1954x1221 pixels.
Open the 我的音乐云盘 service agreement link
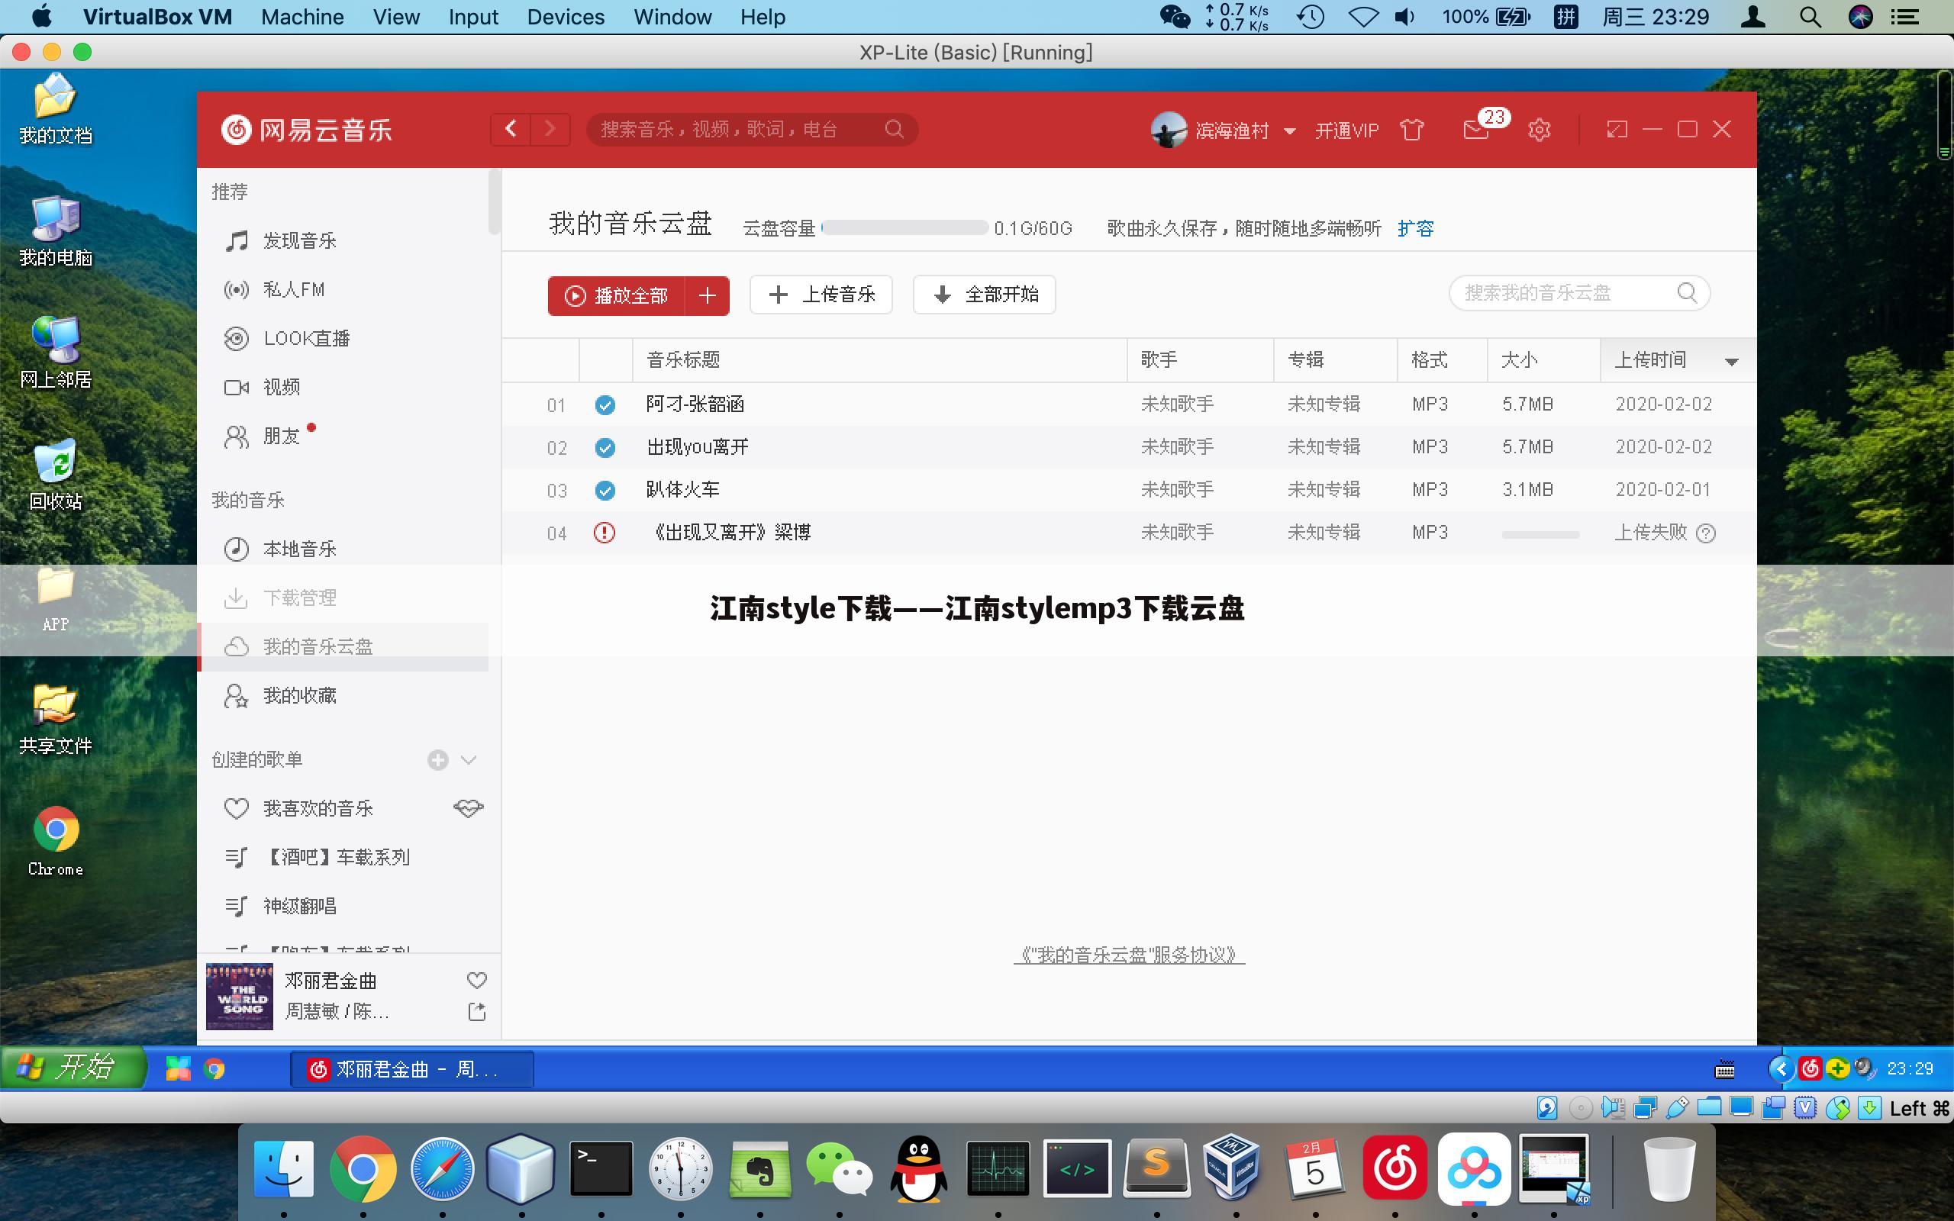(1129, 955)
